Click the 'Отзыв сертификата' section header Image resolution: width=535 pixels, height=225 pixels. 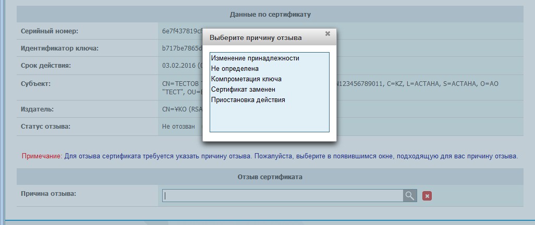tap(270, 177)
